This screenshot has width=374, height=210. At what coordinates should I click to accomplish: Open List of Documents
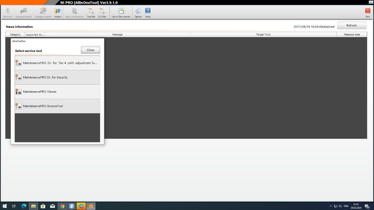121,12
